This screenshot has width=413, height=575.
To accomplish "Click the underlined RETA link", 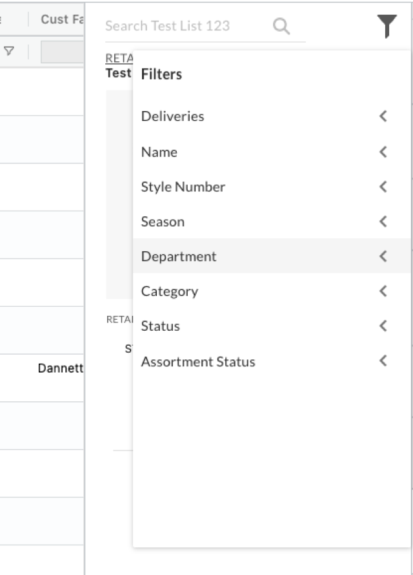I will [118, 58].
